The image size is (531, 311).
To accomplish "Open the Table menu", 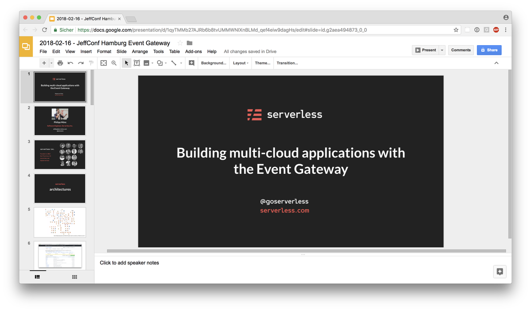I will point(175,52).
